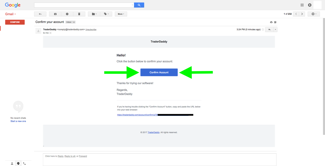The image size is (325, 166).
Task: Open Gmail settings gear menu
Action: (314, 14)
